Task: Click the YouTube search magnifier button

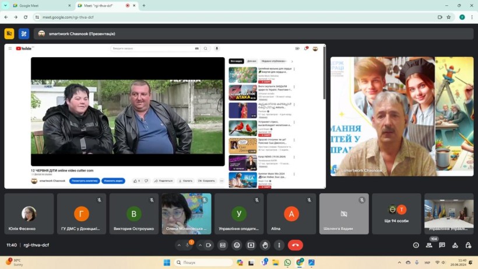Action: (206, 48)
